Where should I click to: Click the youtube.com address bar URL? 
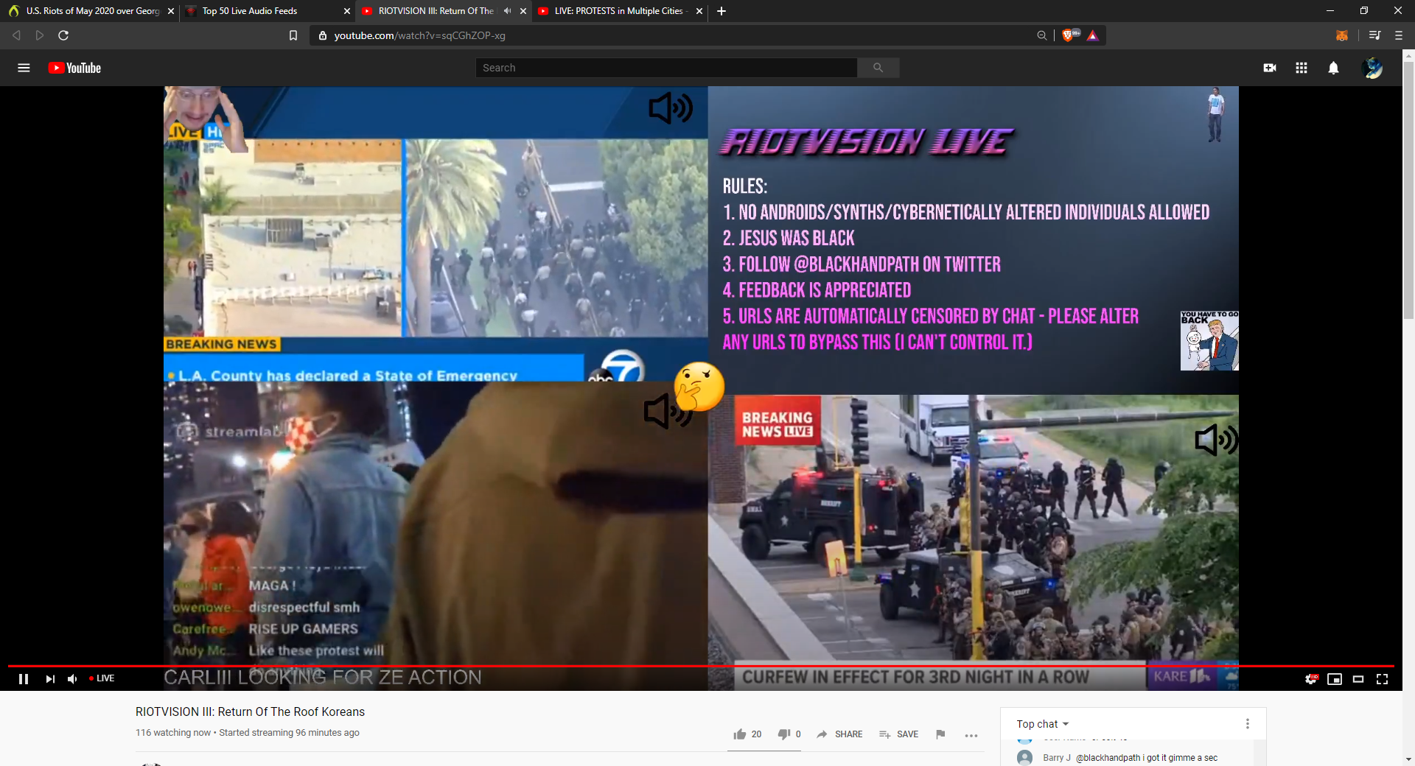coord(419,35)
